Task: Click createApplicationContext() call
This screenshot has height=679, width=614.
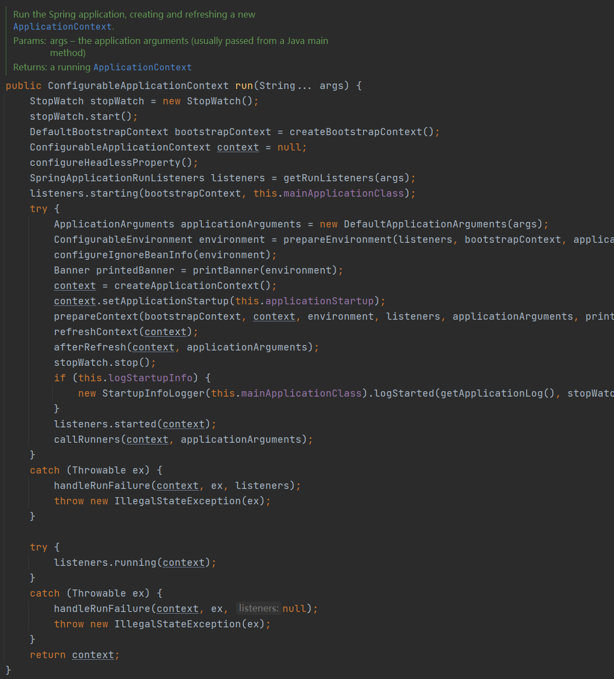Action: 192,286
